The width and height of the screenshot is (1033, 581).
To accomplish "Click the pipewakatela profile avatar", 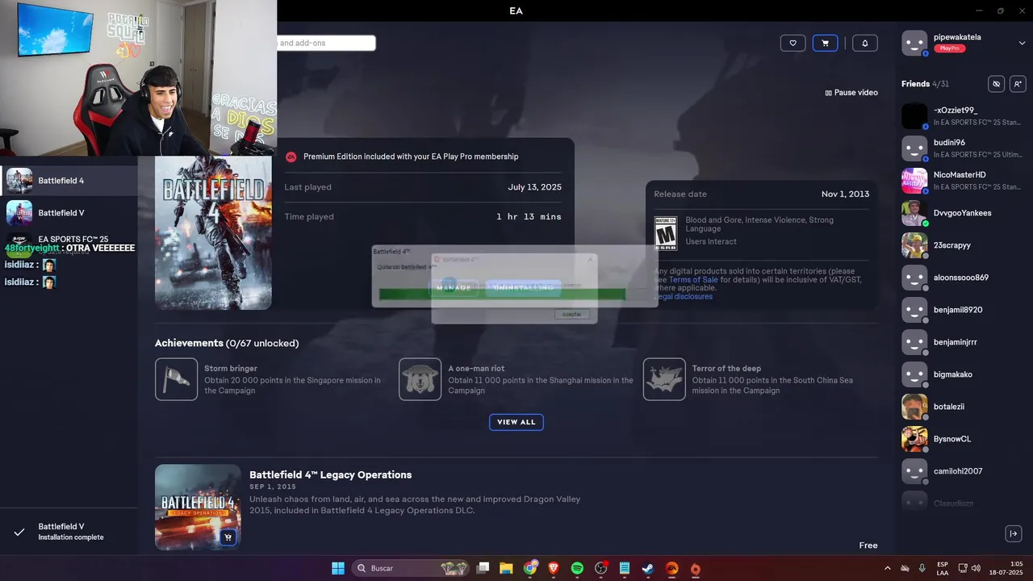I will [x=914, y=43].
